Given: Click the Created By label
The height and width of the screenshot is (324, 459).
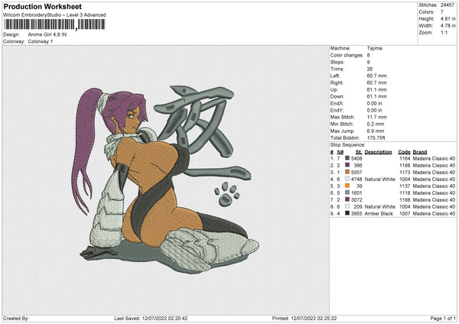Looking at the screenshot, I should (x=16, y=318).
